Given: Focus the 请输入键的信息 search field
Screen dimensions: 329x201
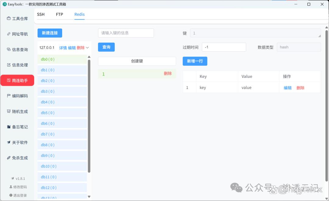Looking at the screenshot, I should [126, 33].
